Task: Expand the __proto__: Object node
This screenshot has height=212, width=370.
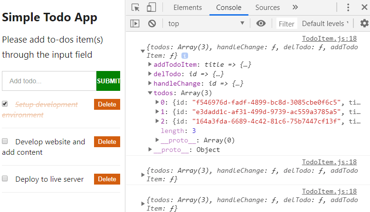Action: click(150, 150)
